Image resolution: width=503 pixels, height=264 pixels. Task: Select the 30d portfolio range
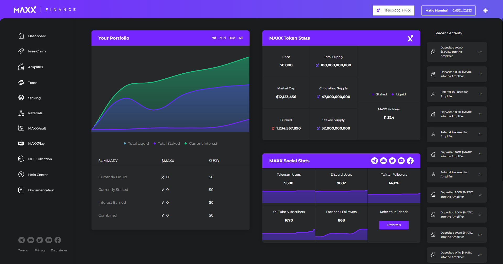coord(223,38)
